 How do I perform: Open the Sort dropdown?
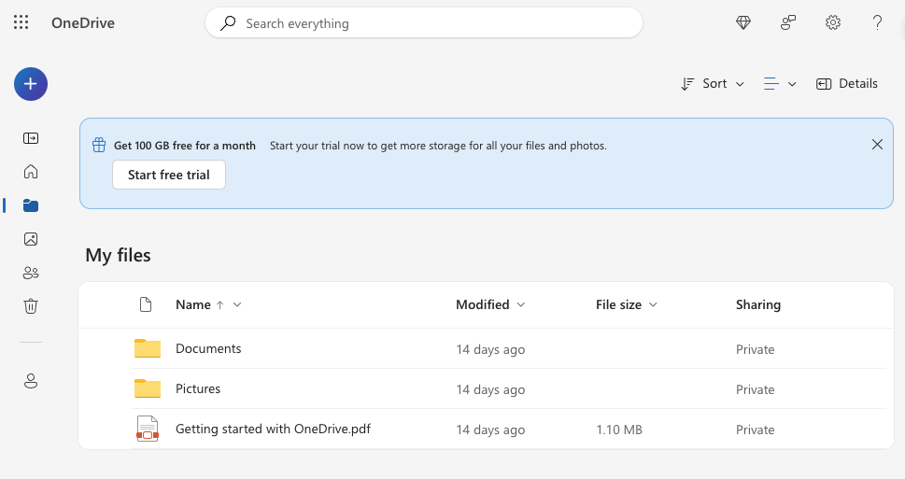pyautogui.click(x=713, y=84)
